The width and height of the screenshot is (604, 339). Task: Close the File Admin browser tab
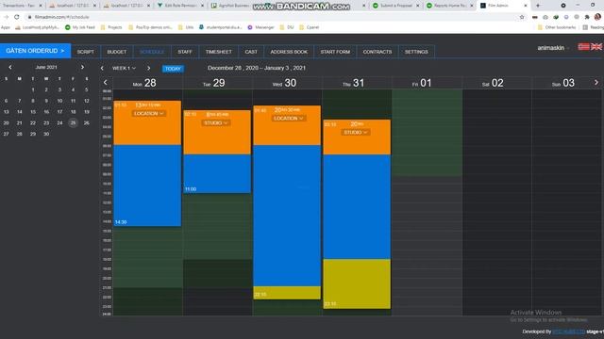point(526,6)
